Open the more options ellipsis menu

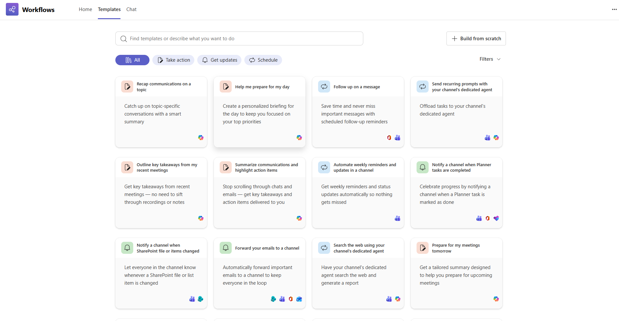[614, 9]
